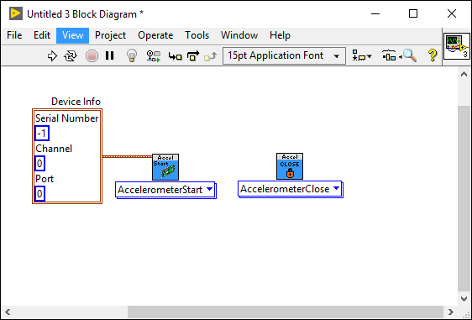Click vertical scrollbar down arrow
The width and height of the screenshot is (472, 320).
click(464, 299)
